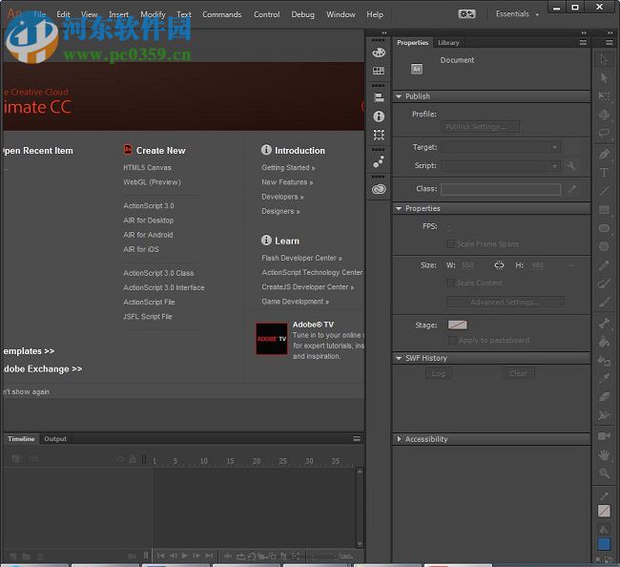
Task: Create new ActionScript 3.0 document
Action: coord(149,206)
